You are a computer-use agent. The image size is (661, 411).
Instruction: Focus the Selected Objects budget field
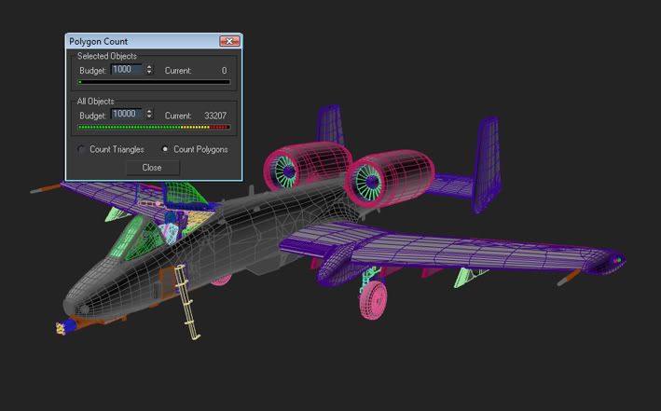tap(126, 70)
